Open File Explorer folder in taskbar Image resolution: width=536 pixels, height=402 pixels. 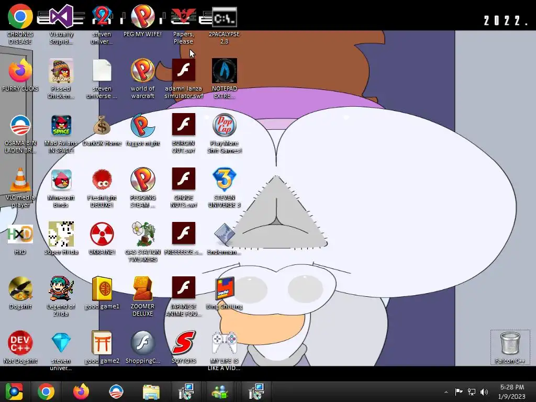(x=151, y=392)
